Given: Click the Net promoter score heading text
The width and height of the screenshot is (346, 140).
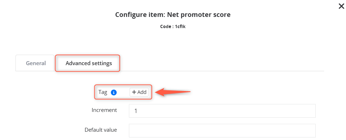Looking at the screenshot, I should [199, 14].
